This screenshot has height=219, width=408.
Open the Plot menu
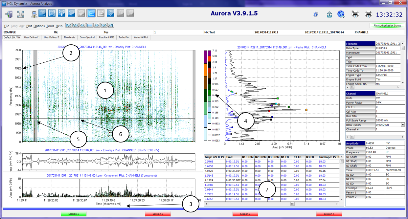pos(29,26)
